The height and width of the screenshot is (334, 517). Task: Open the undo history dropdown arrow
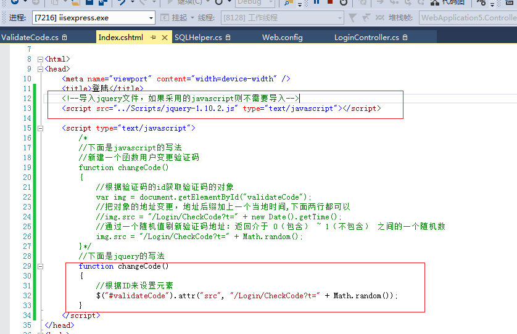click(x=133, y=2)
